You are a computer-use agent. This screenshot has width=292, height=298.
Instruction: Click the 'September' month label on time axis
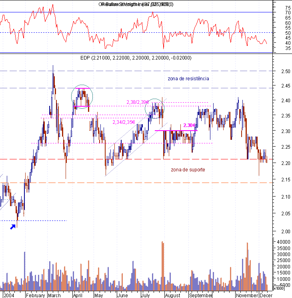[x=201, y=295]
